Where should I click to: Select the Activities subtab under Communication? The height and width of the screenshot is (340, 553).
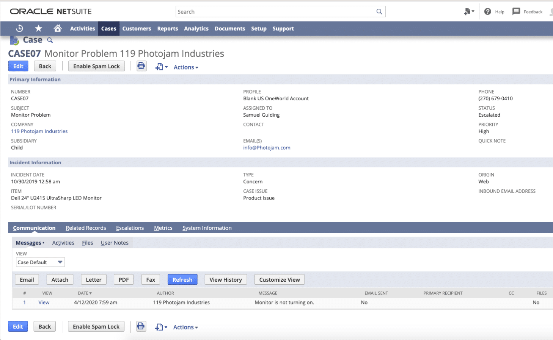[63, 243]
